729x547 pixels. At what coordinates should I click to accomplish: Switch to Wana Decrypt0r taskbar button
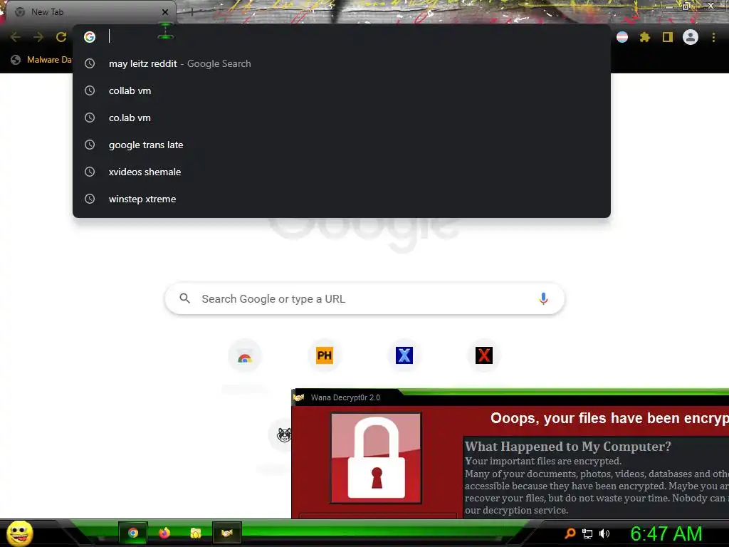coord(227,533)
